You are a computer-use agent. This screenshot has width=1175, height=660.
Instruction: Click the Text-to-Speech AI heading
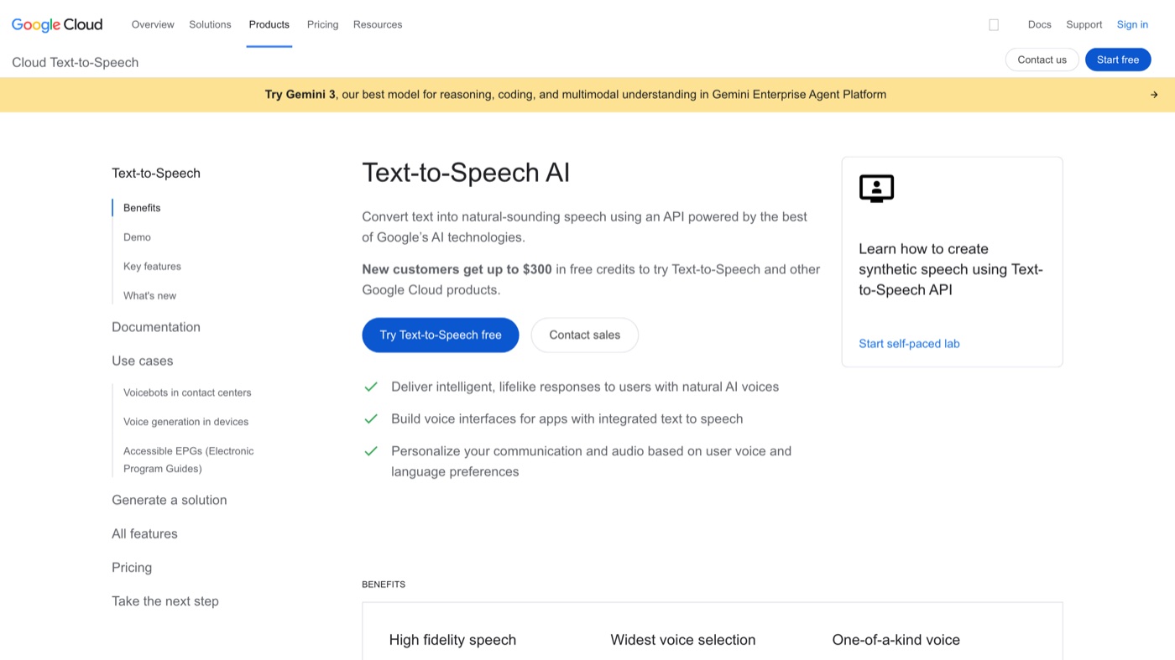pyautogui.click(x=466, y=172)
